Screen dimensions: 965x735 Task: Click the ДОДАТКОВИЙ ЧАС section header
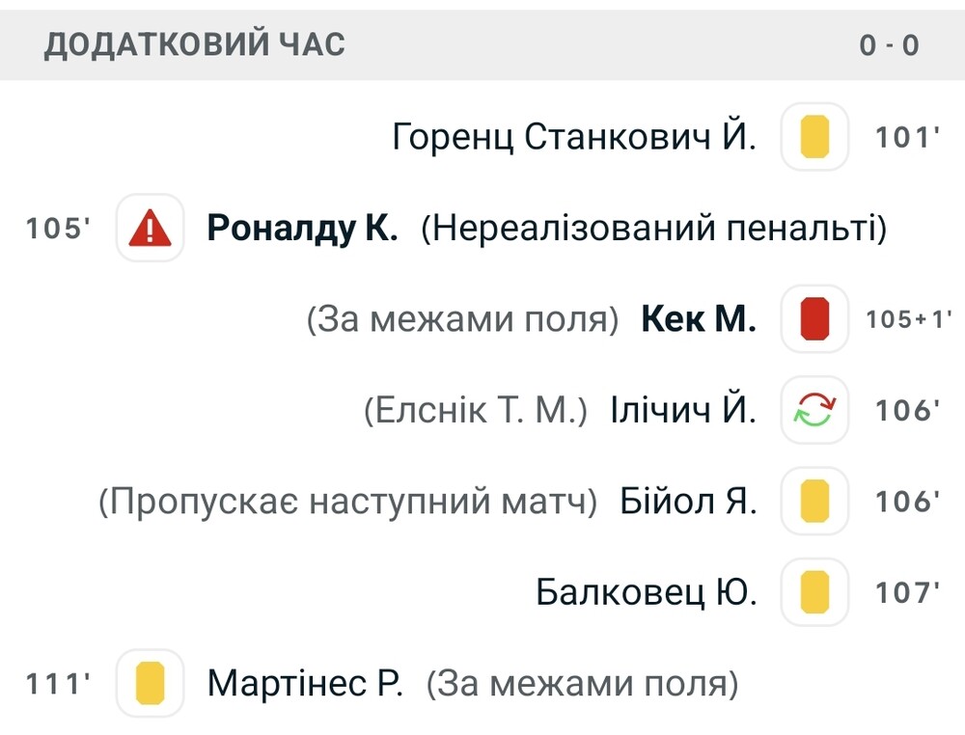point(195,44)
